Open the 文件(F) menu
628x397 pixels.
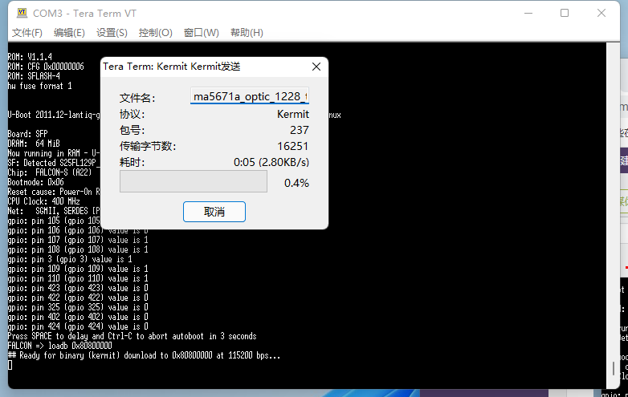click(27, 33)
